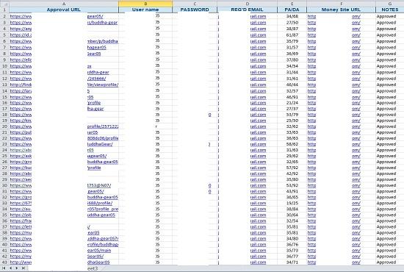This screenshot has height=272, width=404.
Task: Open the approval link ending gear05/ in row 2
Action: [x=95, y=16]
